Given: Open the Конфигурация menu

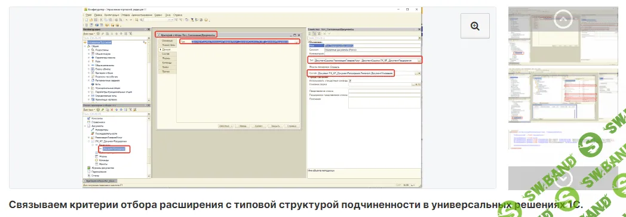Looking at the screenshot, I should coord(111,15).
